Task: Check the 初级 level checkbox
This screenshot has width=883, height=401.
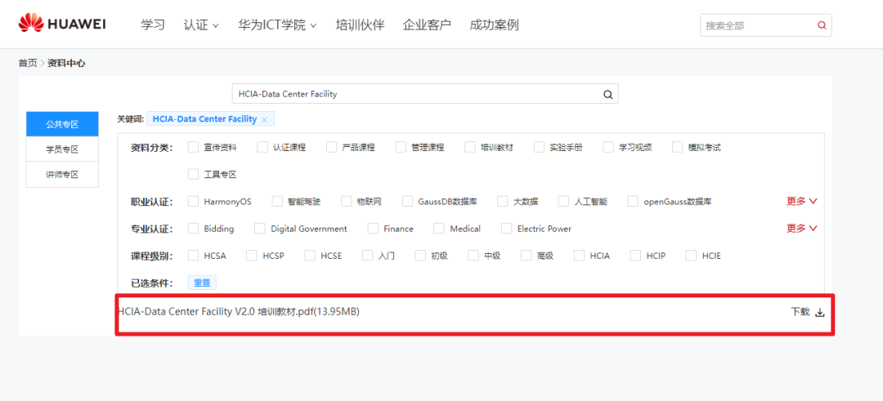Action: coord(421,256)
